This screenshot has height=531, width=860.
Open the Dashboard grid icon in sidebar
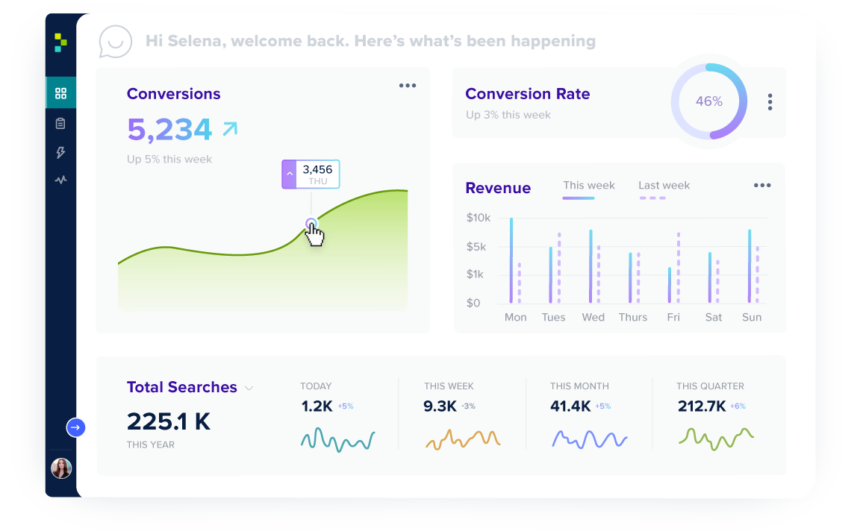pos(61,92)
